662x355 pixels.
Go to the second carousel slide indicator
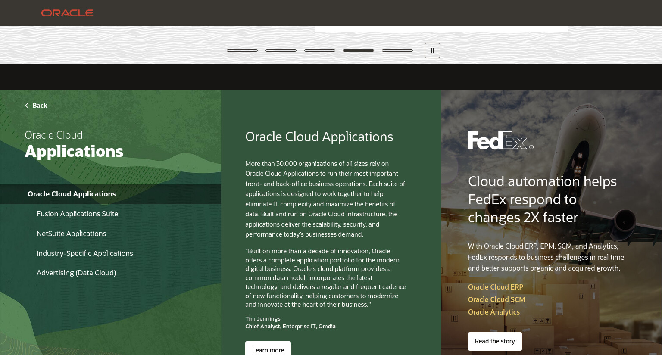point(281,50)
